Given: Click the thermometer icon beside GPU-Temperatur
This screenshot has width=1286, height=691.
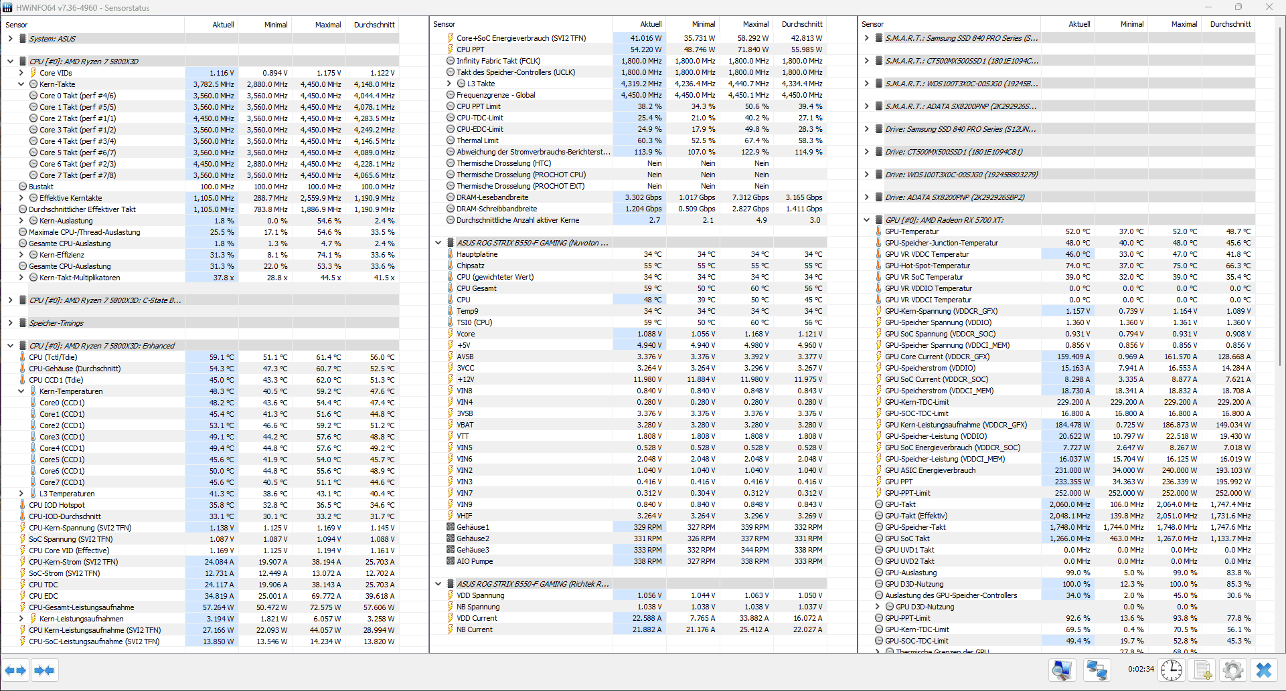Looking at the screenshot, I should tap(879, 231).
